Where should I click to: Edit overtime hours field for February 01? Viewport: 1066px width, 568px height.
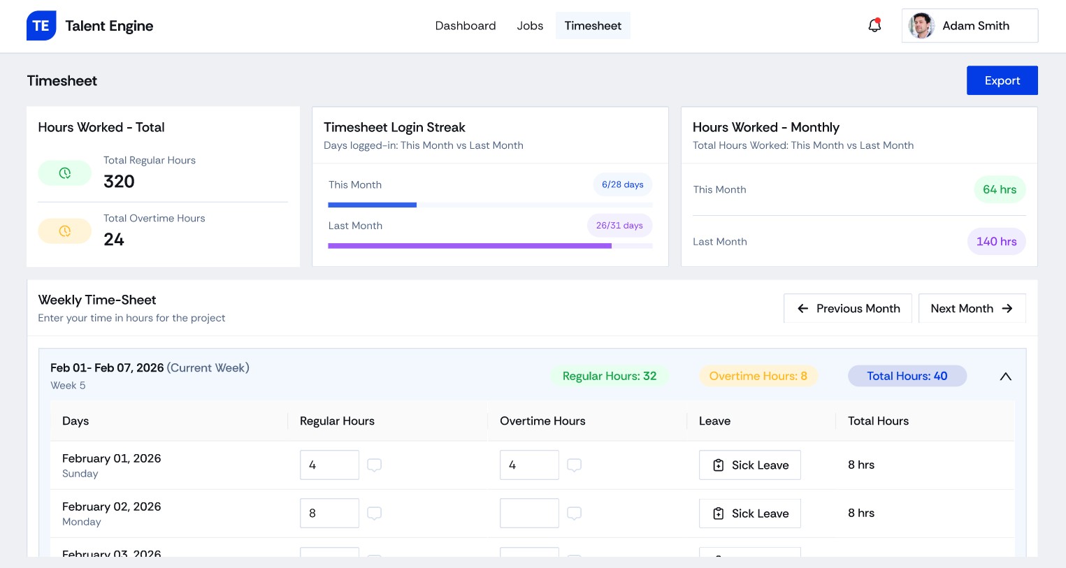pos(529,465)
